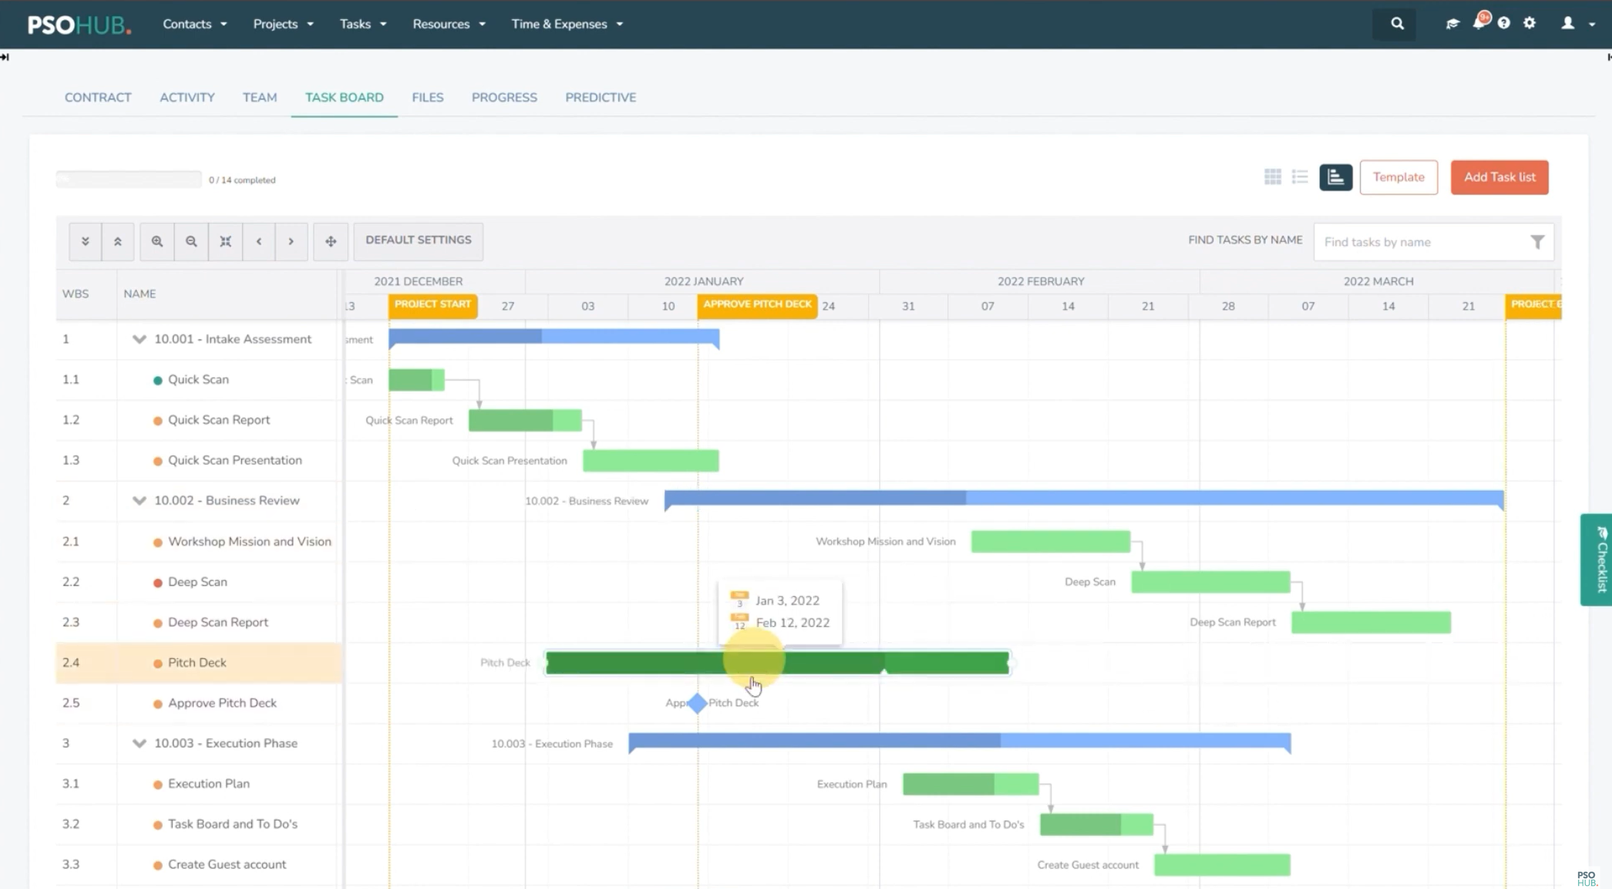Collapse the 10.003 - Execution Phase group
Screen dimensions: 1612x889
click(x=139, y=743)
